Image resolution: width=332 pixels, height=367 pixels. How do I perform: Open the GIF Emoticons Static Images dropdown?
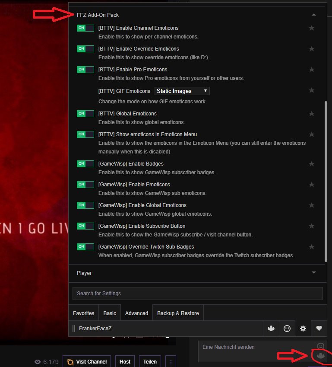tap(182, 91)
